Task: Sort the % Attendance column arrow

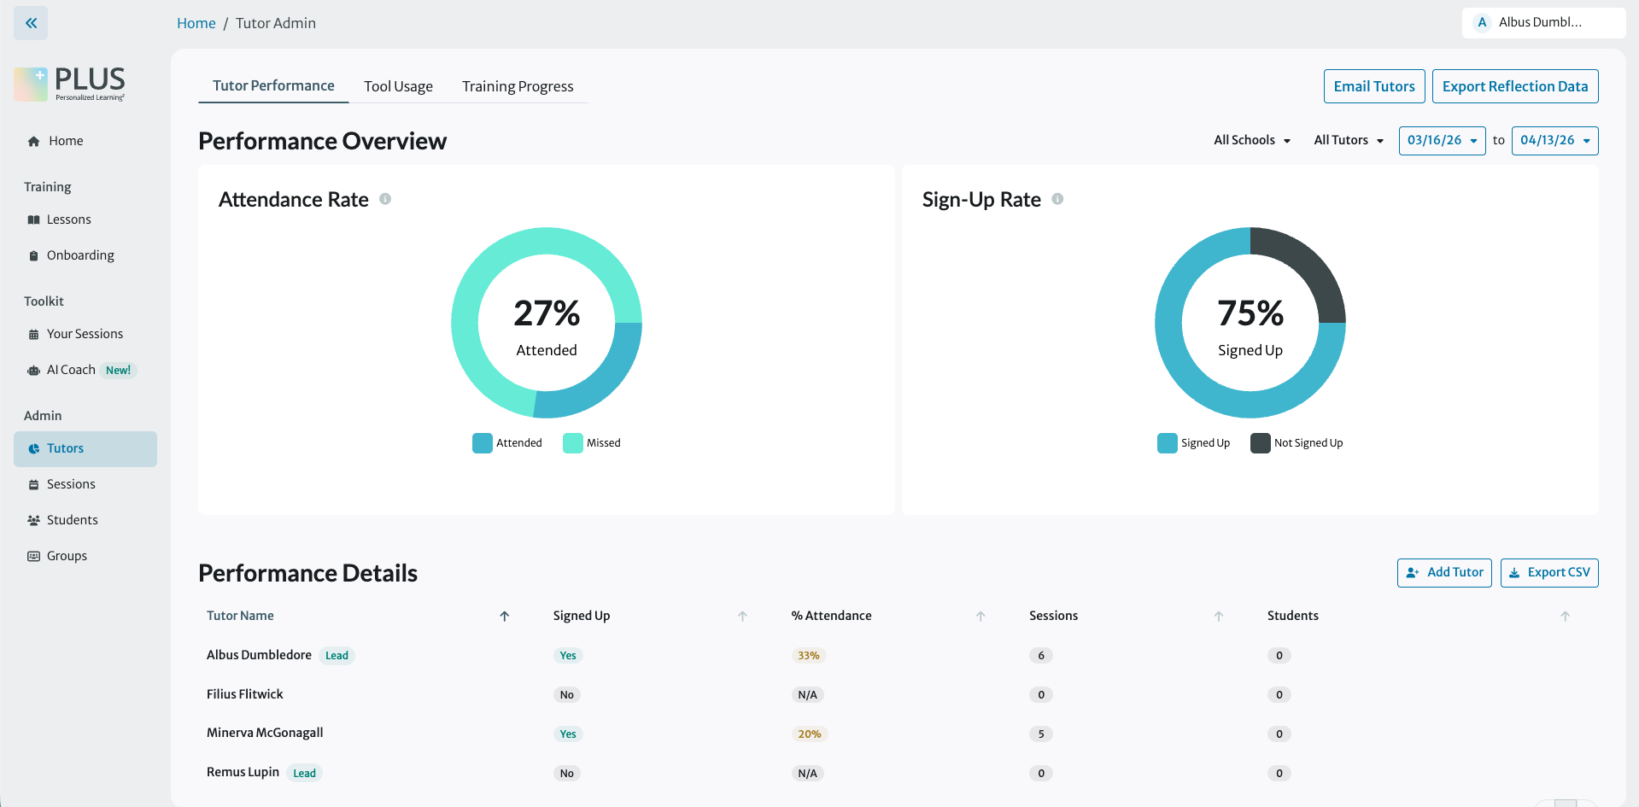Action: tap(980, 616)
